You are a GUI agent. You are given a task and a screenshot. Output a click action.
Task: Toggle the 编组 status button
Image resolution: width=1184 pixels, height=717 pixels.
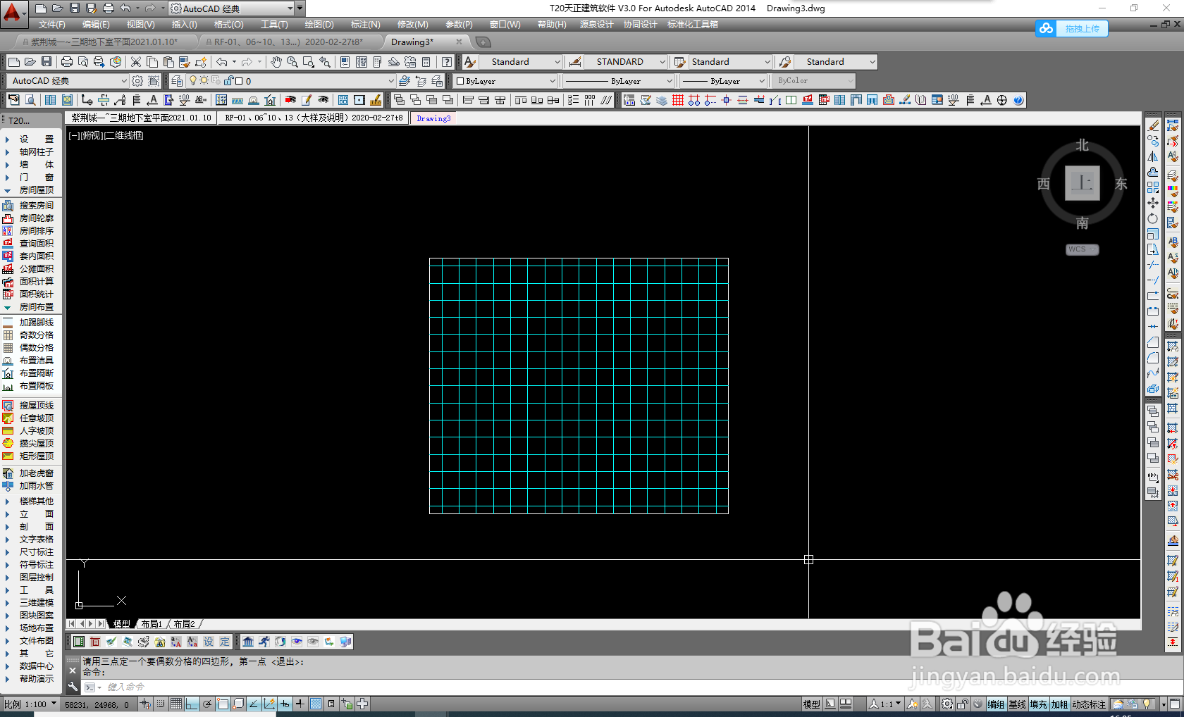(x=996, y=704)
